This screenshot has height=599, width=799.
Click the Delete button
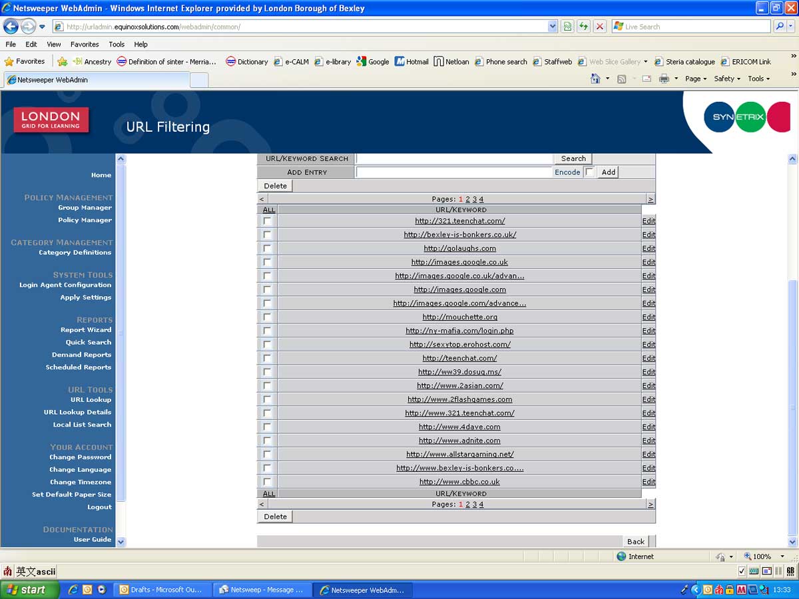(x=274, y=186)
